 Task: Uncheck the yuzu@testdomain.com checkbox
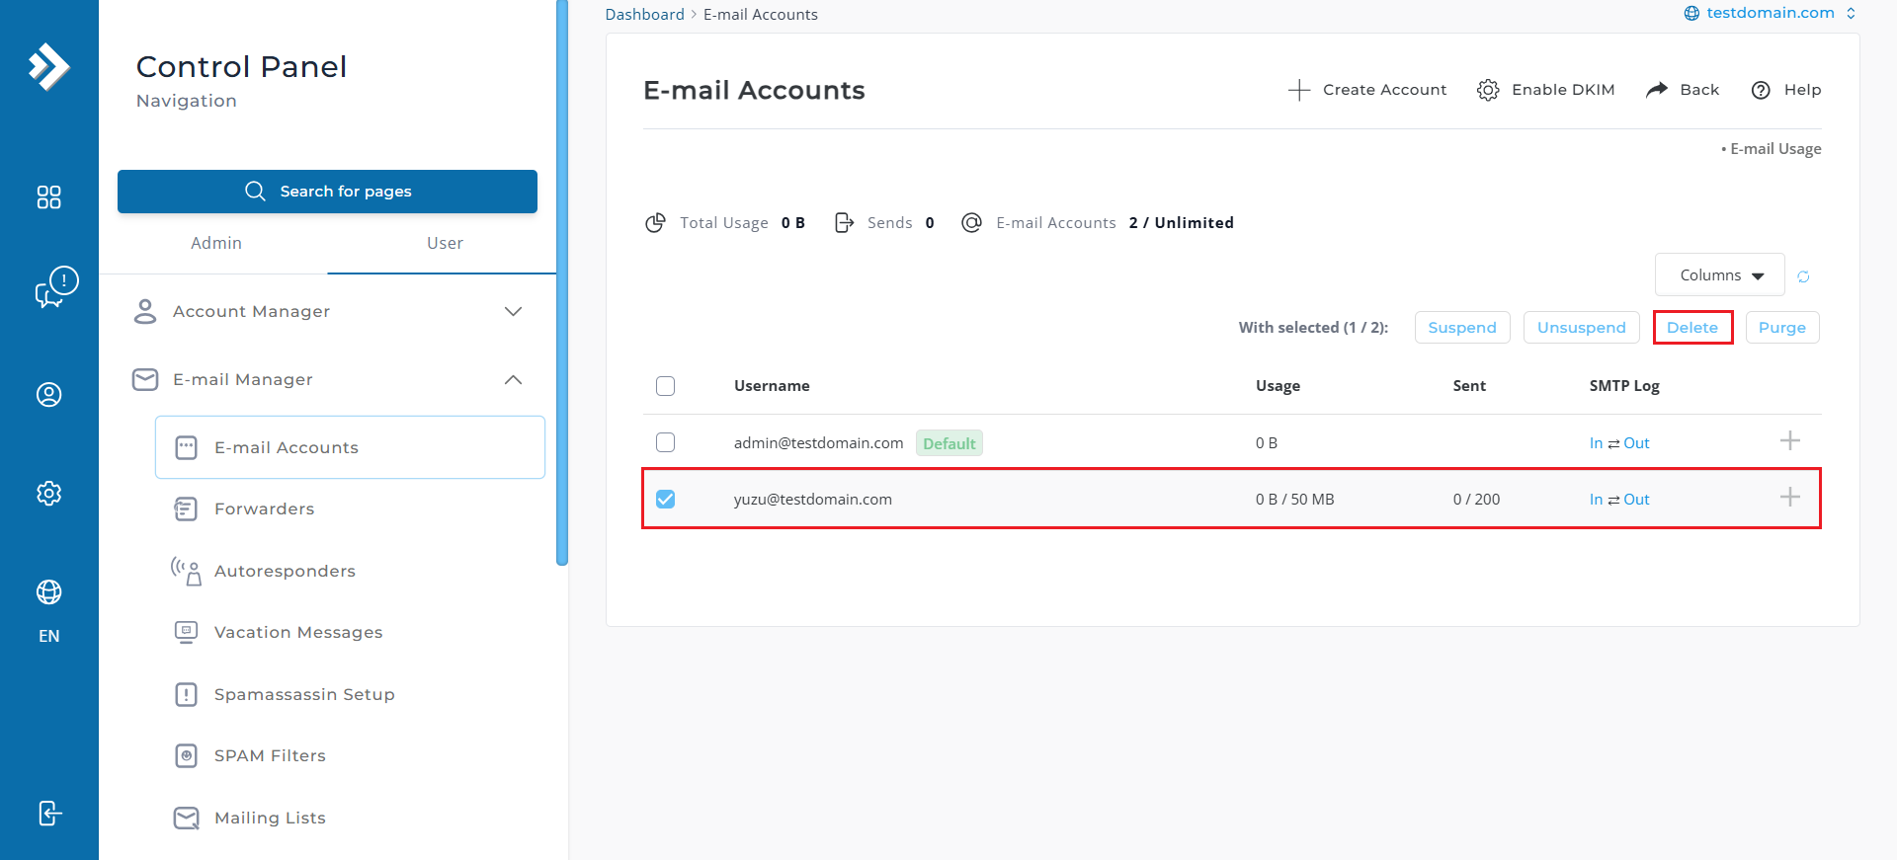point(666,499)
